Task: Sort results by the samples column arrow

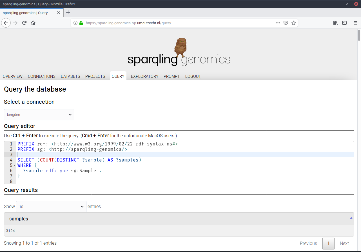Action: click(351, 218)
